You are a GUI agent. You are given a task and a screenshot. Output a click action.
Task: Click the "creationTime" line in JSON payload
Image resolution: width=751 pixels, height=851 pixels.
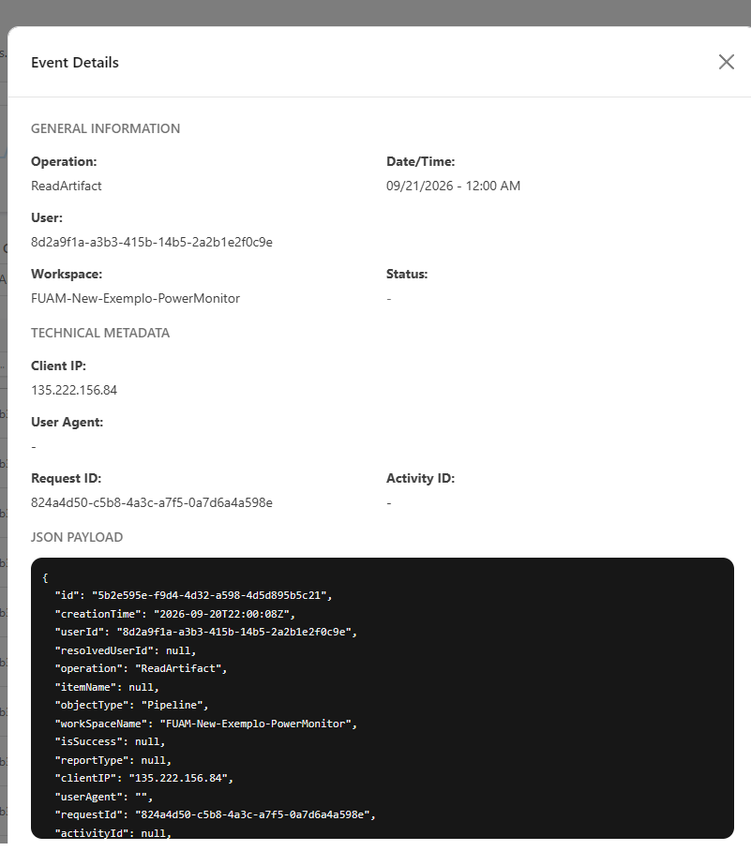[174, 614]
